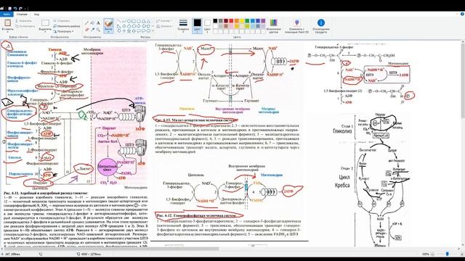Open the File menu tab

click(7, 14)
